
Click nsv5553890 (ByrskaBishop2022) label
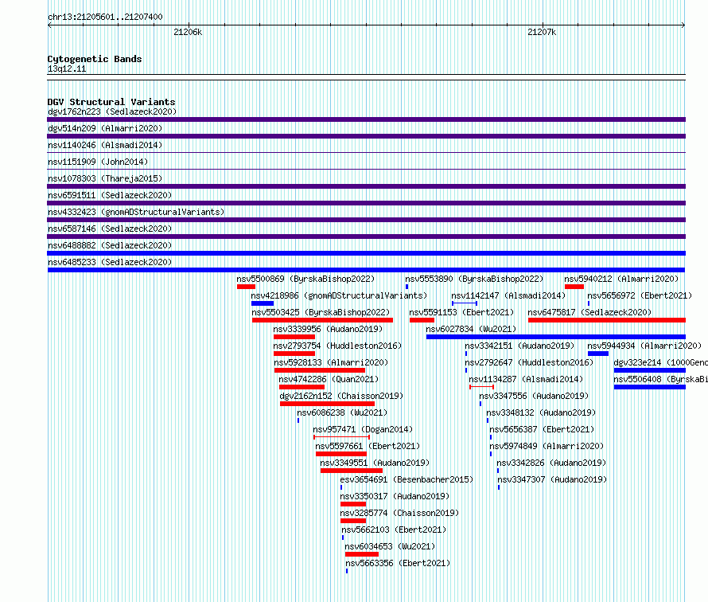tap(474, 279)
